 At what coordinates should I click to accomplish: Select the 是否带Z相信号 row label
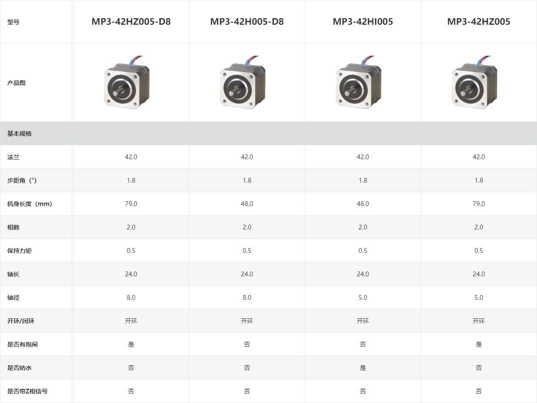tap(27, 391)
